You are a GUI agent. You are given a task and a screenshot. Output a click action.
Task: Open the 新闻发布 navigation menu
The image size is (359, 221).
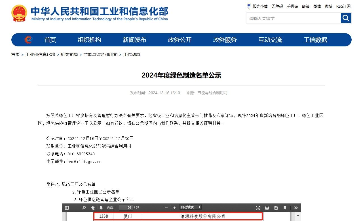134,40
